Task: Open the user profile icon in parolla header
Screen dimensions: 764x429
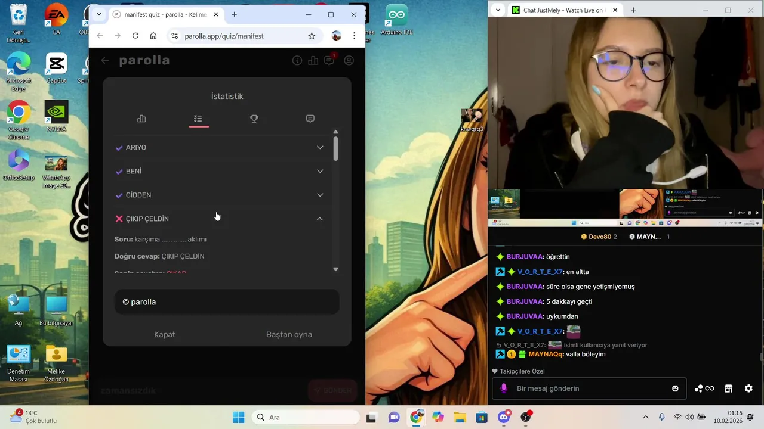Action: click(x=349, y=60)
